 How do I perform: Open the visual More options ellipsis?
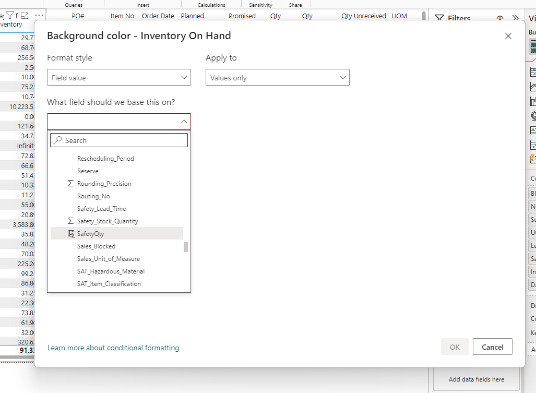click(x=39, y=15)
